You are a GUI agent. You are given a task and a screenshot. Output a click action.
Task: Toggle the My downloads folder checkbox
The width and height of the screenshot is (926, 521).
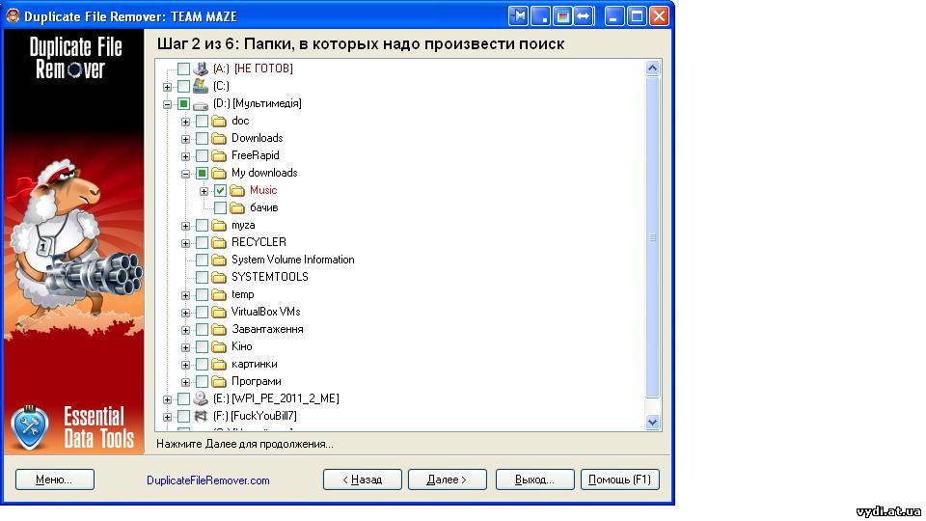pos(202,174)
